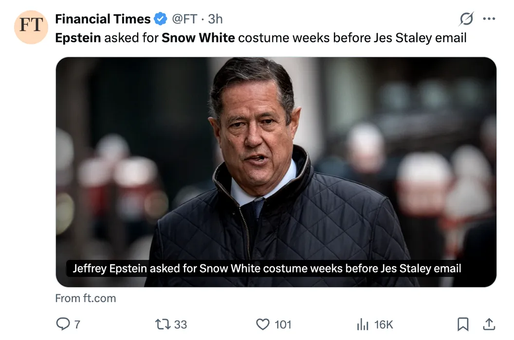Open the article photo of man in quilted jacket
Screen dimensions: 514x340
[276, 160]
